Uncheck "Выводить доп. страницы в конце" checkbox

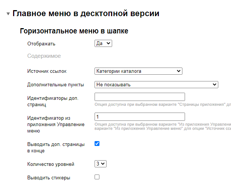pyautogui.click(x=97, y=143)
